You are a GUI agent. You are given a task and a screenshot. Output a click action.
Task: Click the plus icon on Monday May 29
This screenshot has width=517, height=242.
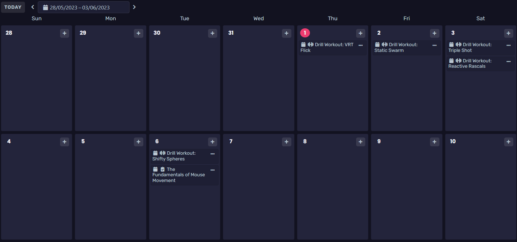point(138,33)
